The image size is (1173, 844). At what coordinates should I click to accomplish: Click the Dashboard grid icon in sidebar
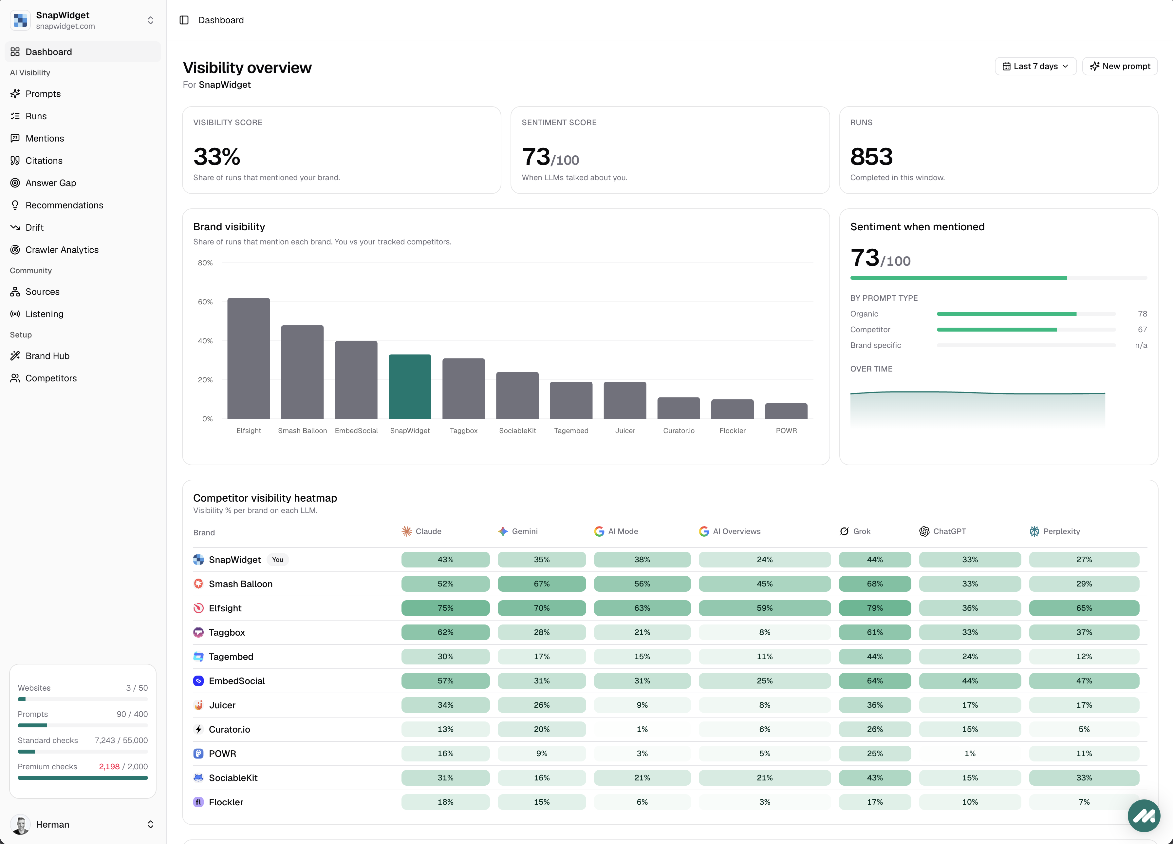(x=15, y=52)
